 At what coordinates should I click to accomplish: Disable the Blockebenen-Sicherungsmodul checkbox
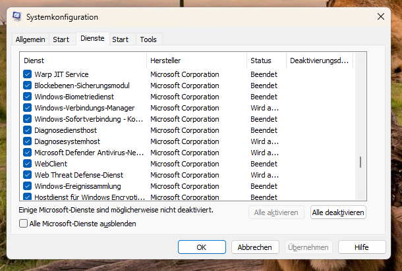(28, 86)
